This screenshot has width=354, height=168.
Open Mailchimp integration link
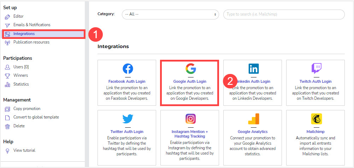(x=315, y=132)
